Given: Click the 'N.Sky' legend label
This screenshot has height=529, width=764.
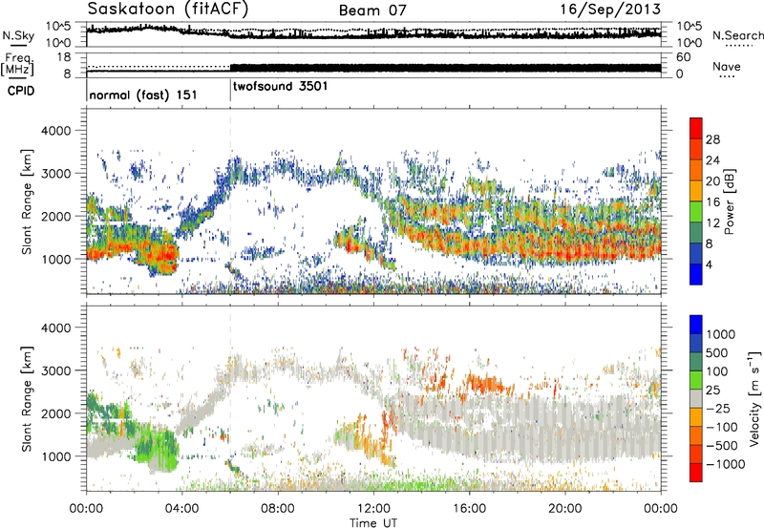Looking at the screenshot, I should click(18, 36).
